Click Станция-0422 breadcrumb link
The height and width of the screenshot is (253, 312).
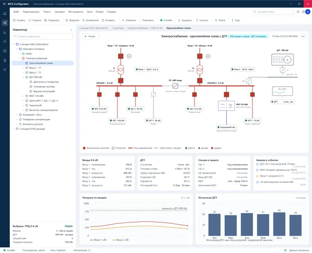[x=94, y=28]
